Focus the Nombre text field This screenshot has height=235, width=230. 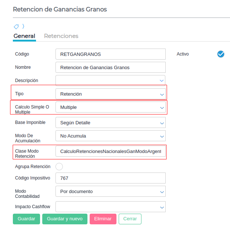point(110,67)
